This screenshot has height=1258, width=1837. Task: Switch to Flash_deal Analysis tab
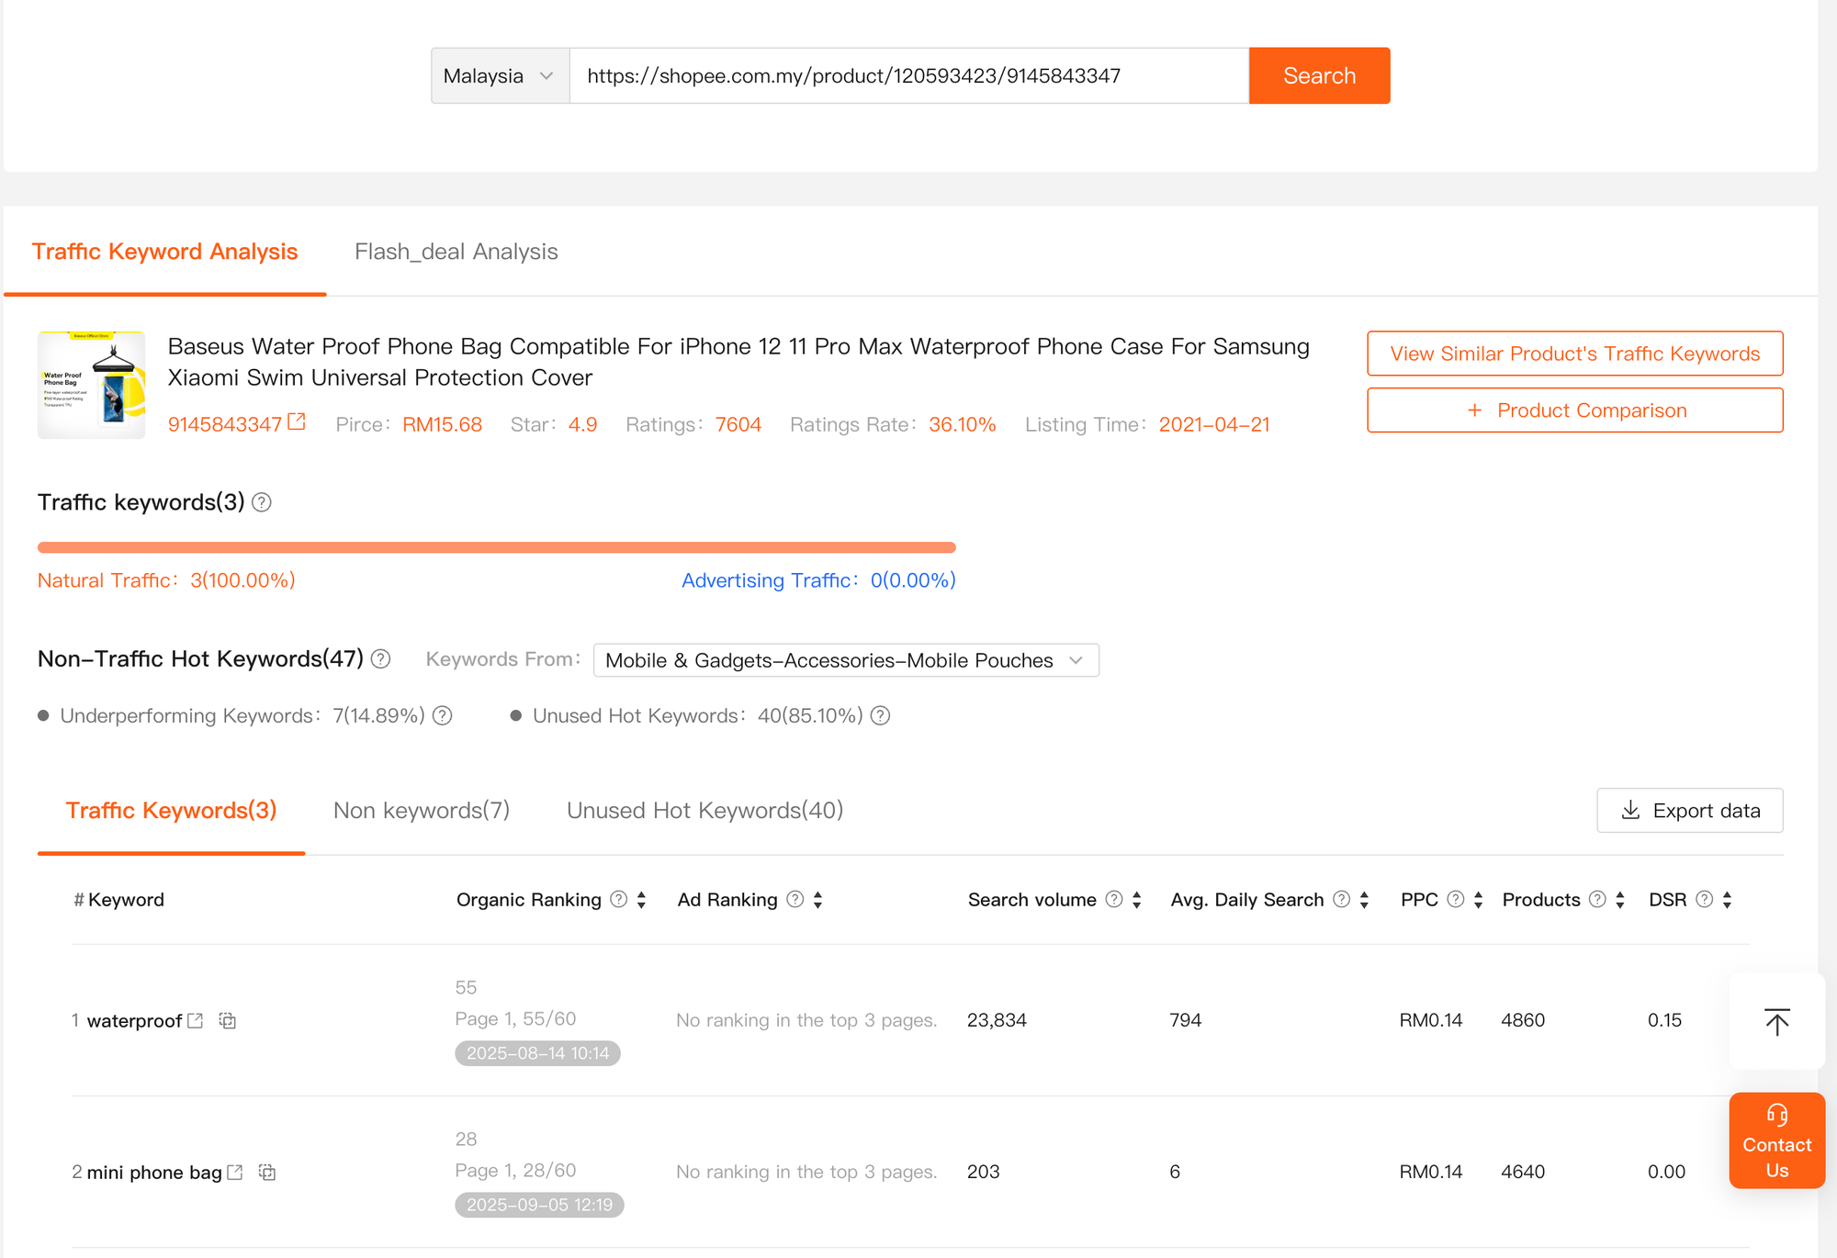[x=456, y=252]
